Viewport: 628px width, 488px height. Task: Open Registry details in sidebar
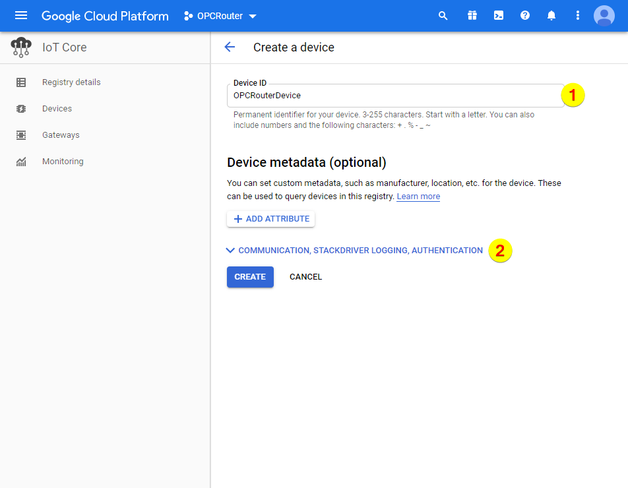(x=71, y=82)
